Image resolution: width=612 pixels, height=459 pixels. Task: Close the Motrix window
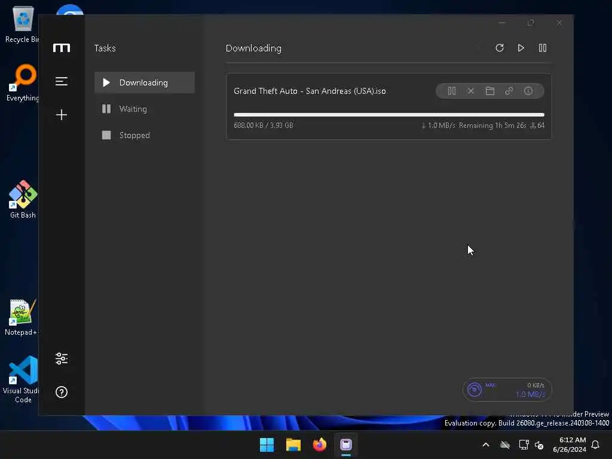coord(559,23)
